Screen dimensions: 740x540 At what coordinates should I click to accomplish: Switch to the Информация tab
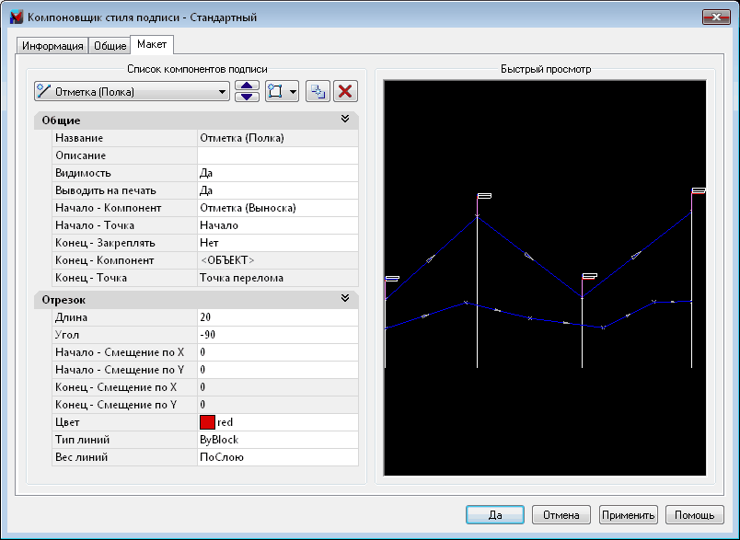52,46
